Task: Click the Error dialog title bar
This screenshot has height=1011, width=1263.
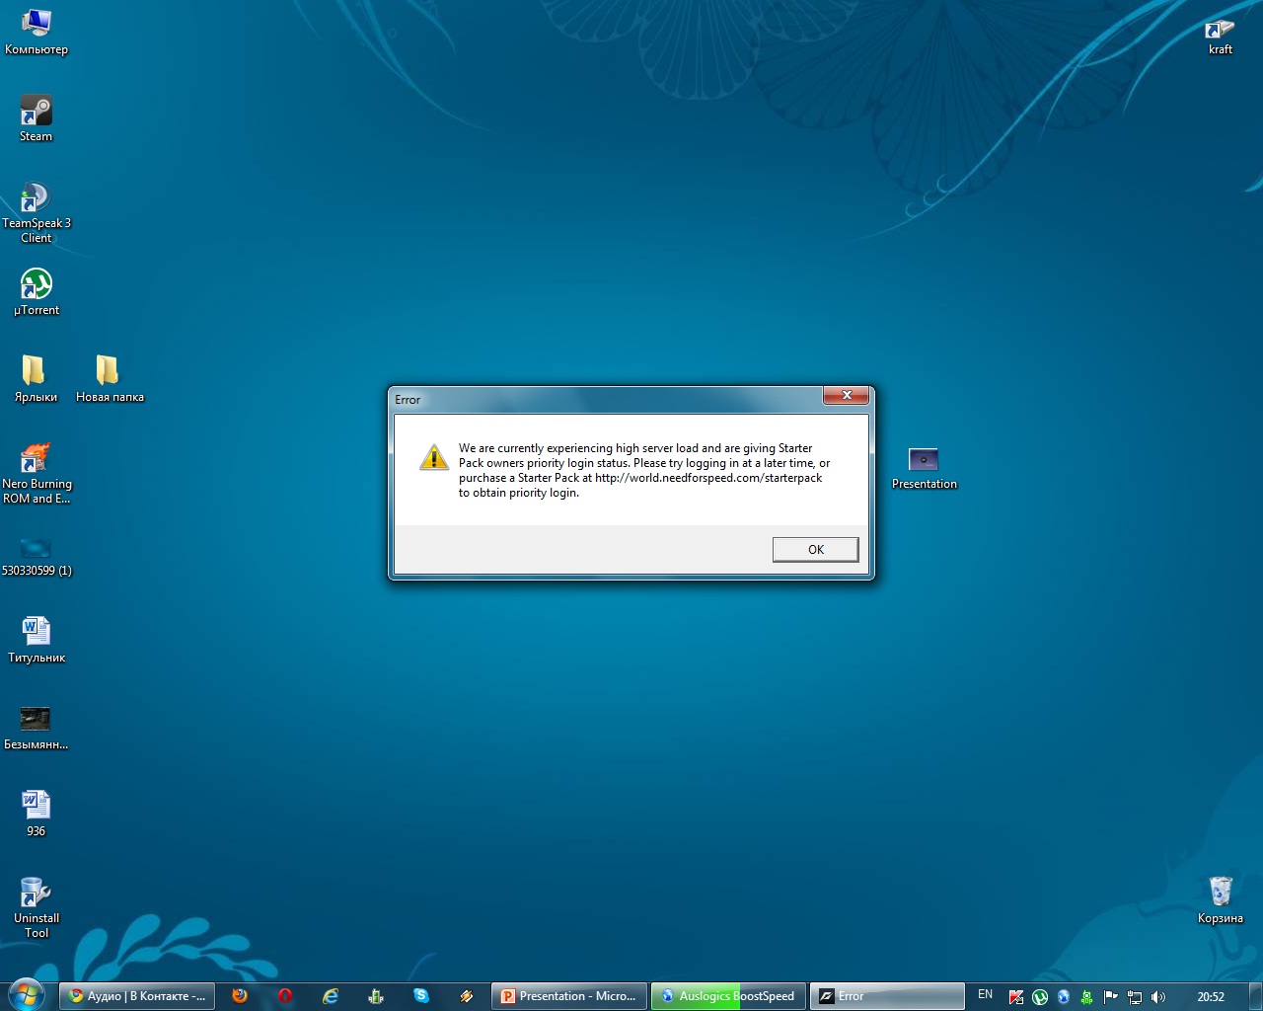Action: pos(607,399)
